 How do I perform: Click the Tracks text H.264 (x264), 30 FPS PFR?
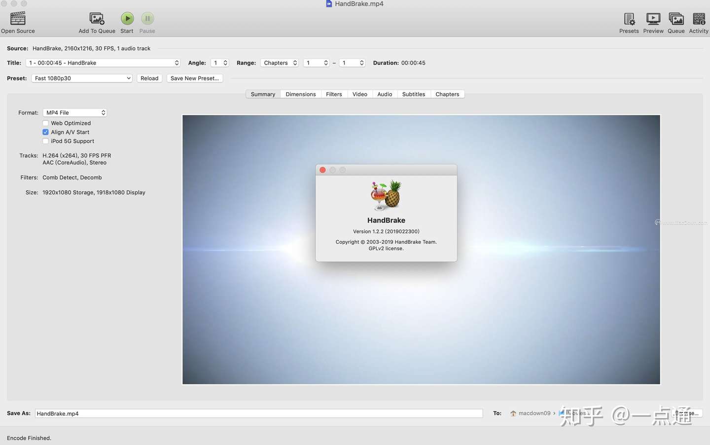(x=77, y=155)
